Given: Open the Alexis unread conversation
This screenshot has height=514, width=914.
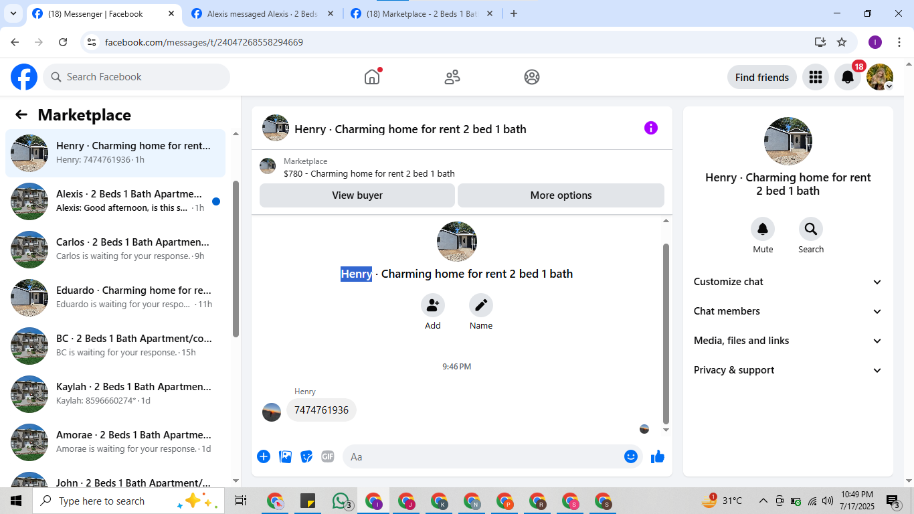Looking at the screenshot, I should pos(115,201).
